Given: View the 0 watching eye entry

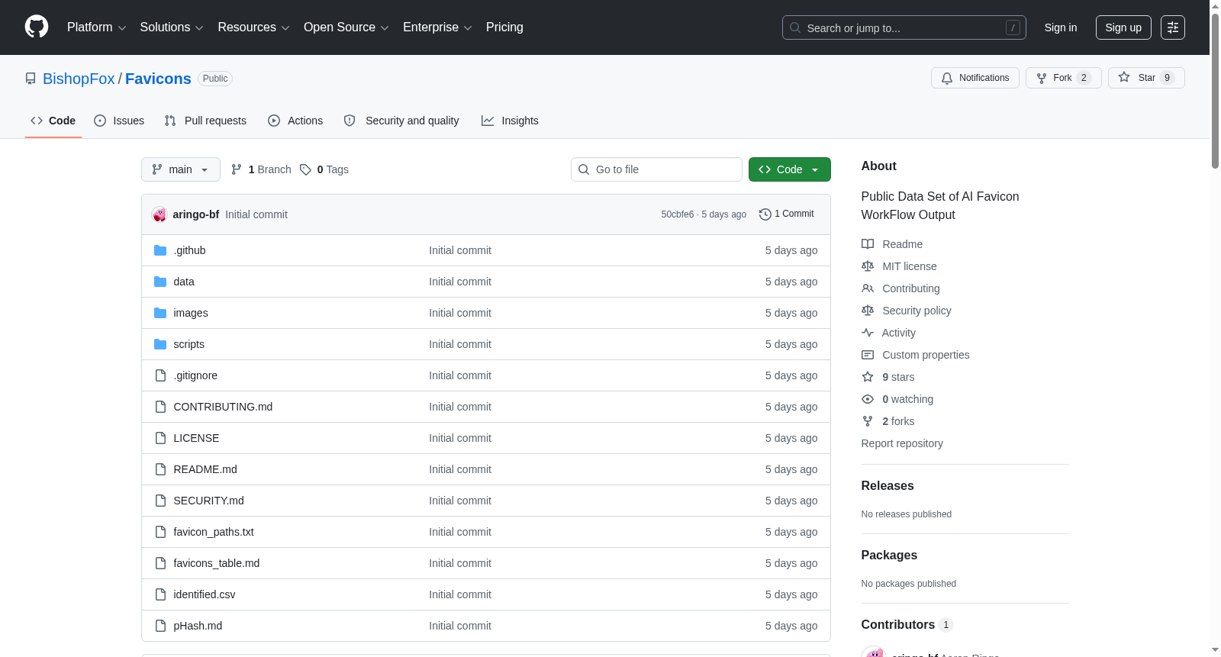Looking at the screenshot, I should pos(897,399).
